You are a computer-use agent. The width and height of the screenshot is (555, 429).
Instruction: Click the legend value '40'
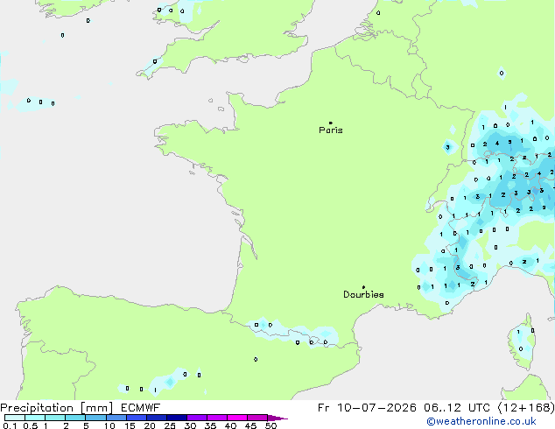click(x=230, y=425)
